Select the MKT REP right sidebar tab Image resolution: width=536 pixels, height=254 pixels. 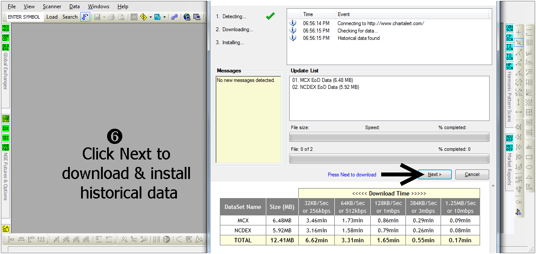point(510,148)
